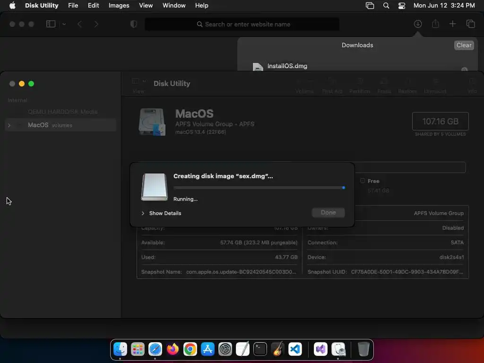
Task: Click the menu bar date and time
Action: tap(444, 6)
